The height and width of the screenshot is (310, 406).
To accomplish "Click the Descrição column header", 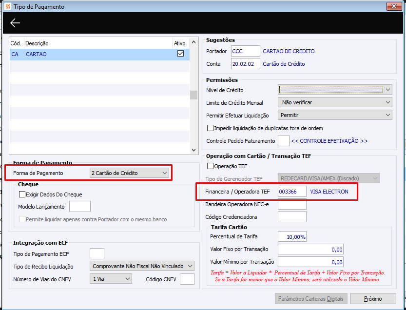I will point(98,43).
